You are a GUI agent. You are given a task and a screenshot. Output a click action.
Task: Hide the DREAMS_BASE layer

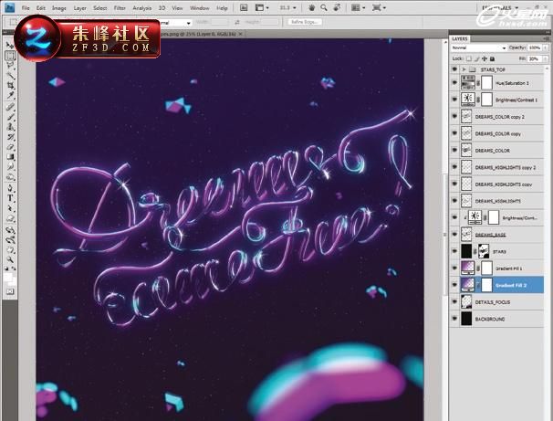pos(454,235)
